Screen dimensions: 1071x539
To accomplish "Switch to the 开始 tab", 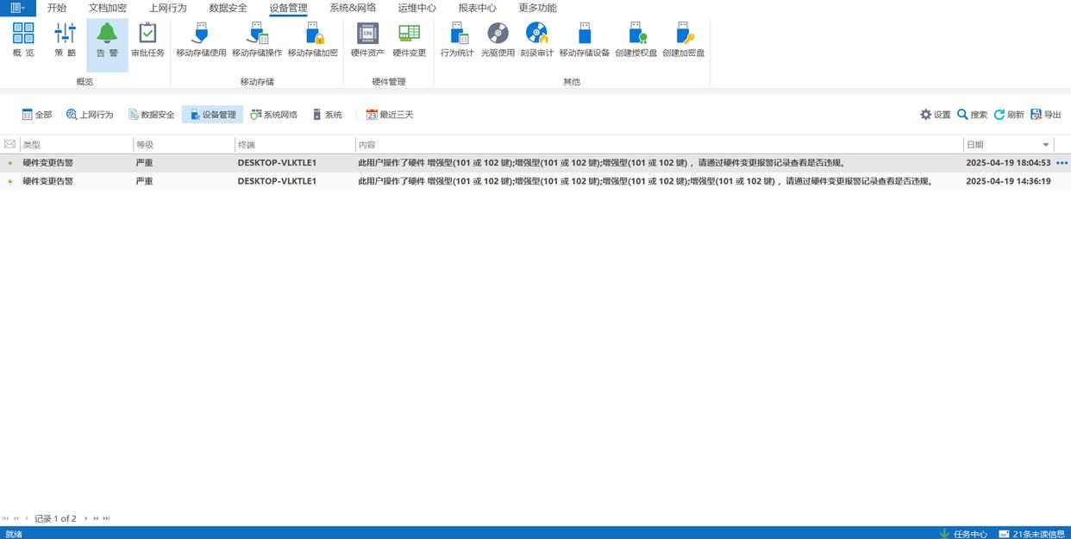I will tap(57, 8).
